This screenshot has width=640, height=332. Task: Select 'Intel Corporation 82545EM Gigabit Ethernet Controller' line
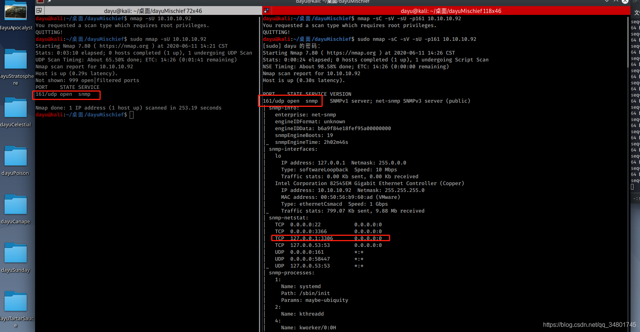pyautogui.click(x=370, y=183)
